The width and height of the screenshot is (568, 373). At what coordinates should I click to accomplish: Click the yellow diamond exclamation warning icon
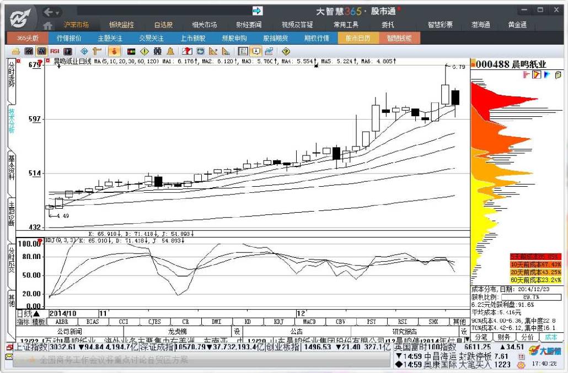tap(144, 51)
